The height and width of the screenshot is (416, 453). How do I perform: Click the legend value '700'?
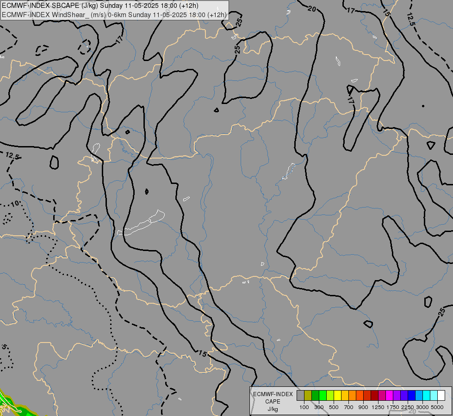(x=349, y=407)
